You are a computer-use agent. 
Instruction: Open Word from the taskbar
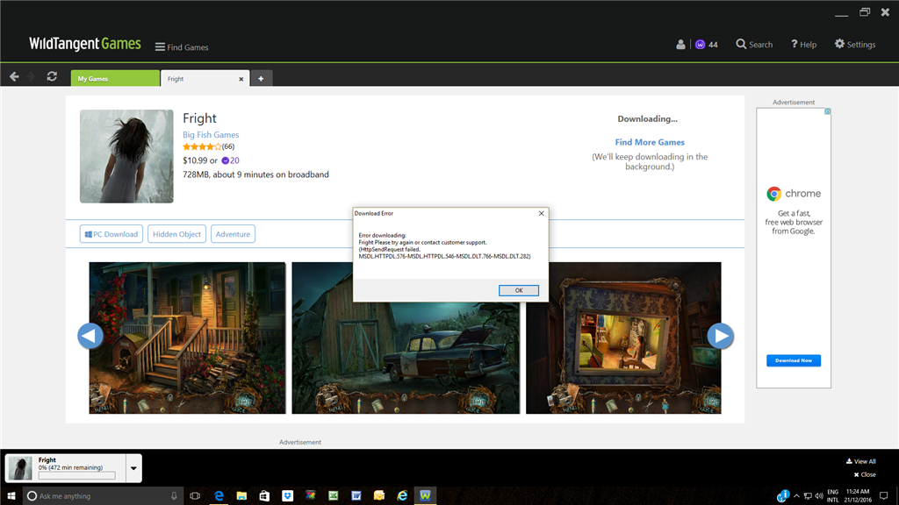pyautogui.click(x=356, y=496)
